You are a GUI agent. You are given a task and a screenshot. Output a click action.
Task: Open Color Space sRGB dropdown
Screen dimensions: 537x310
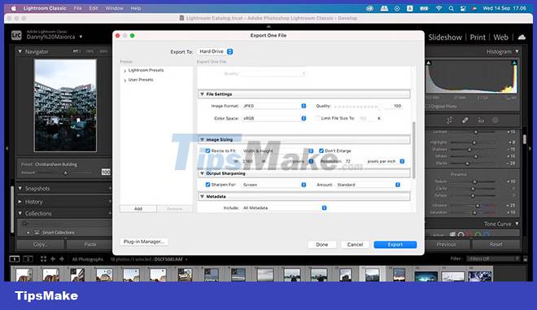pos(274,118)
